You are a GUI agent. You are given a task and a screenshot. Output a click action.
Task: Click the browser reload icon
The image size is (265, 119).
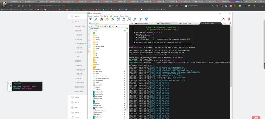tap(30, 6)
